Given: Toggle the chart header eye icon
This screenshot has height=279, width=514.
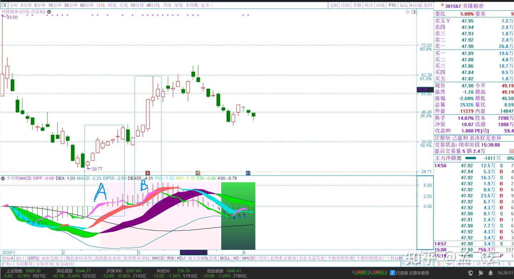Looking at the screenshot, I should point(49,12).
